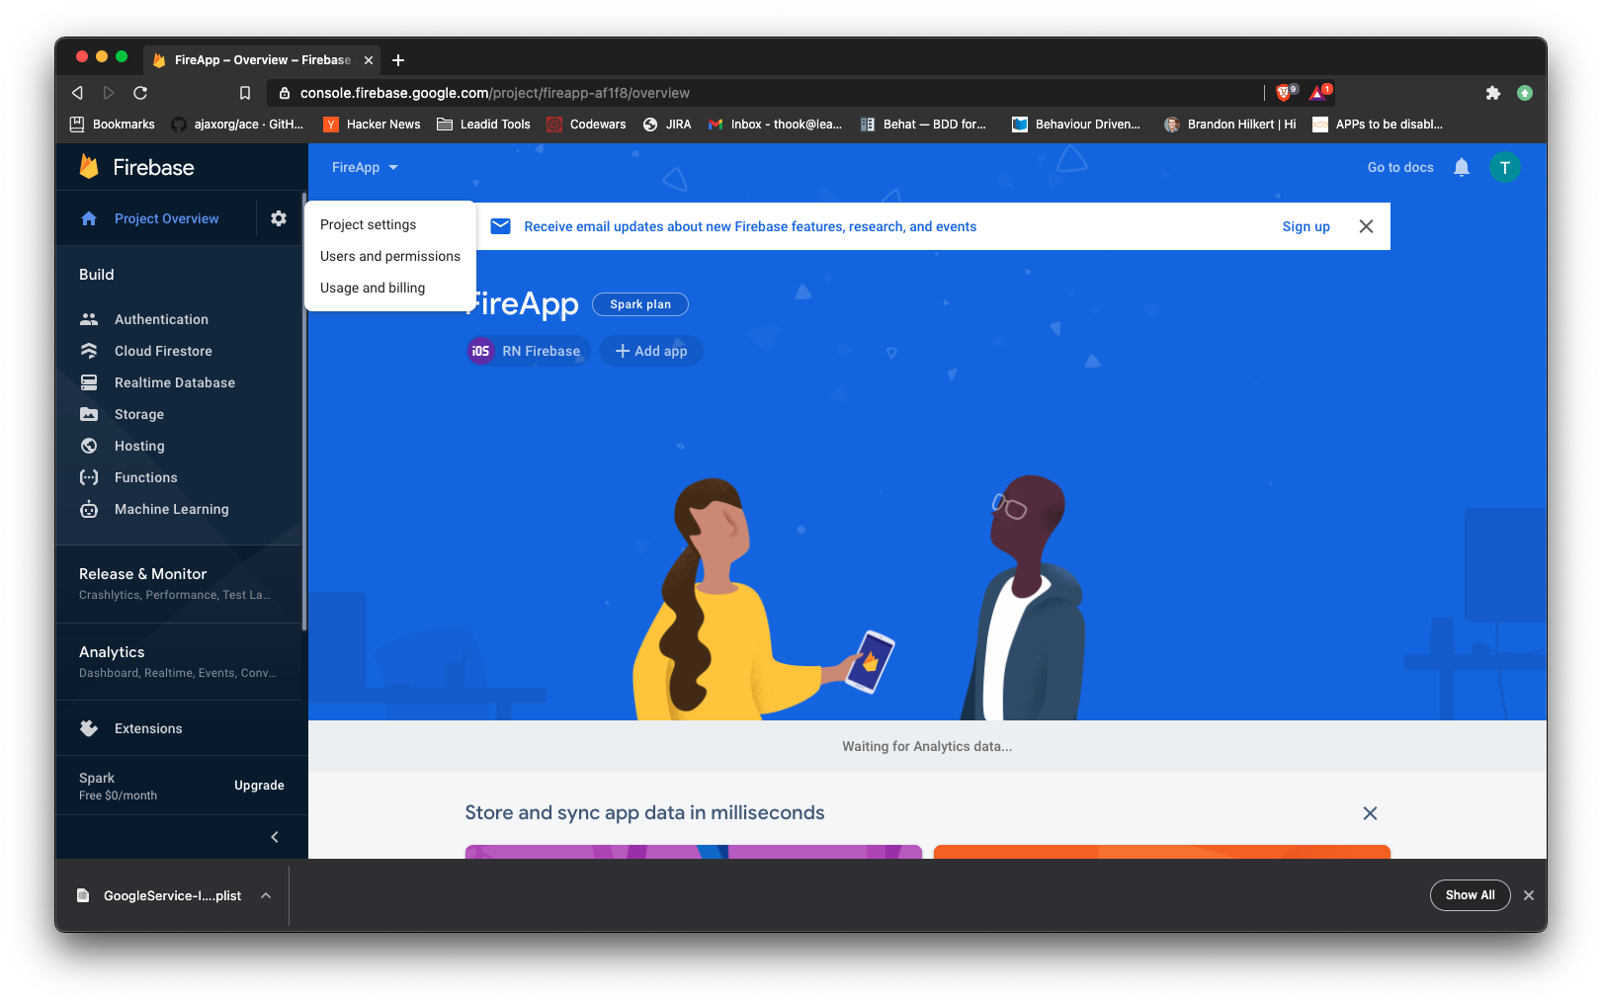Image resolution: width=1602 pixels, height=1005 pixels.
Task: Expand the Analytics section
Action: (178, 661)
